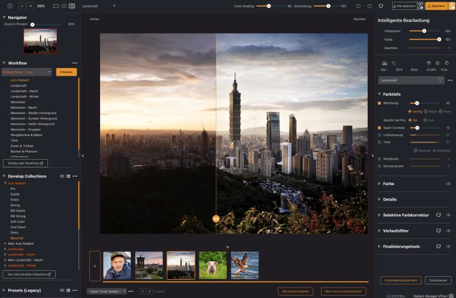Select the Hoch exposure radio option

441,111
